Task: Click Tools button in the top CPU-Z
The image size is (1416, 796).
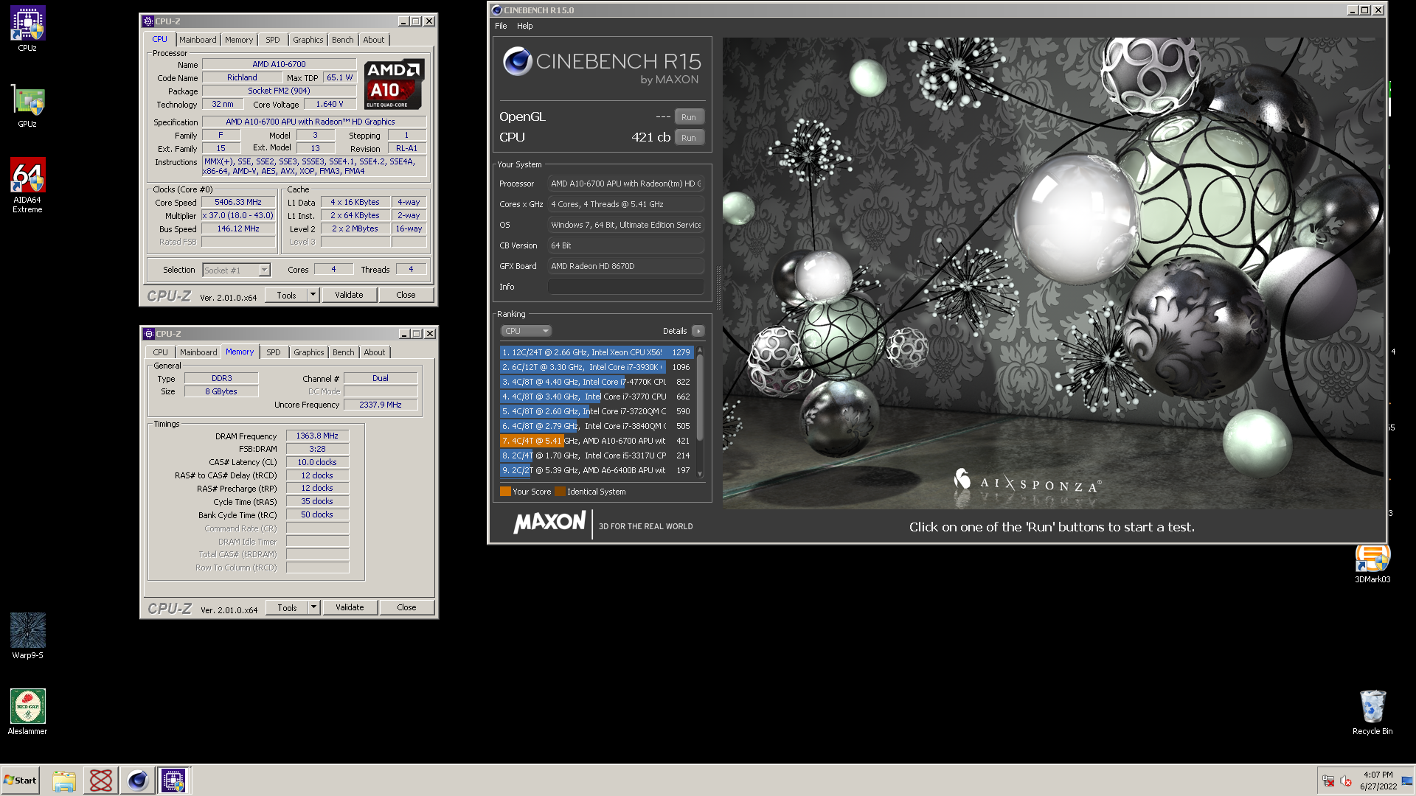Action: click(x=287, y=295)
